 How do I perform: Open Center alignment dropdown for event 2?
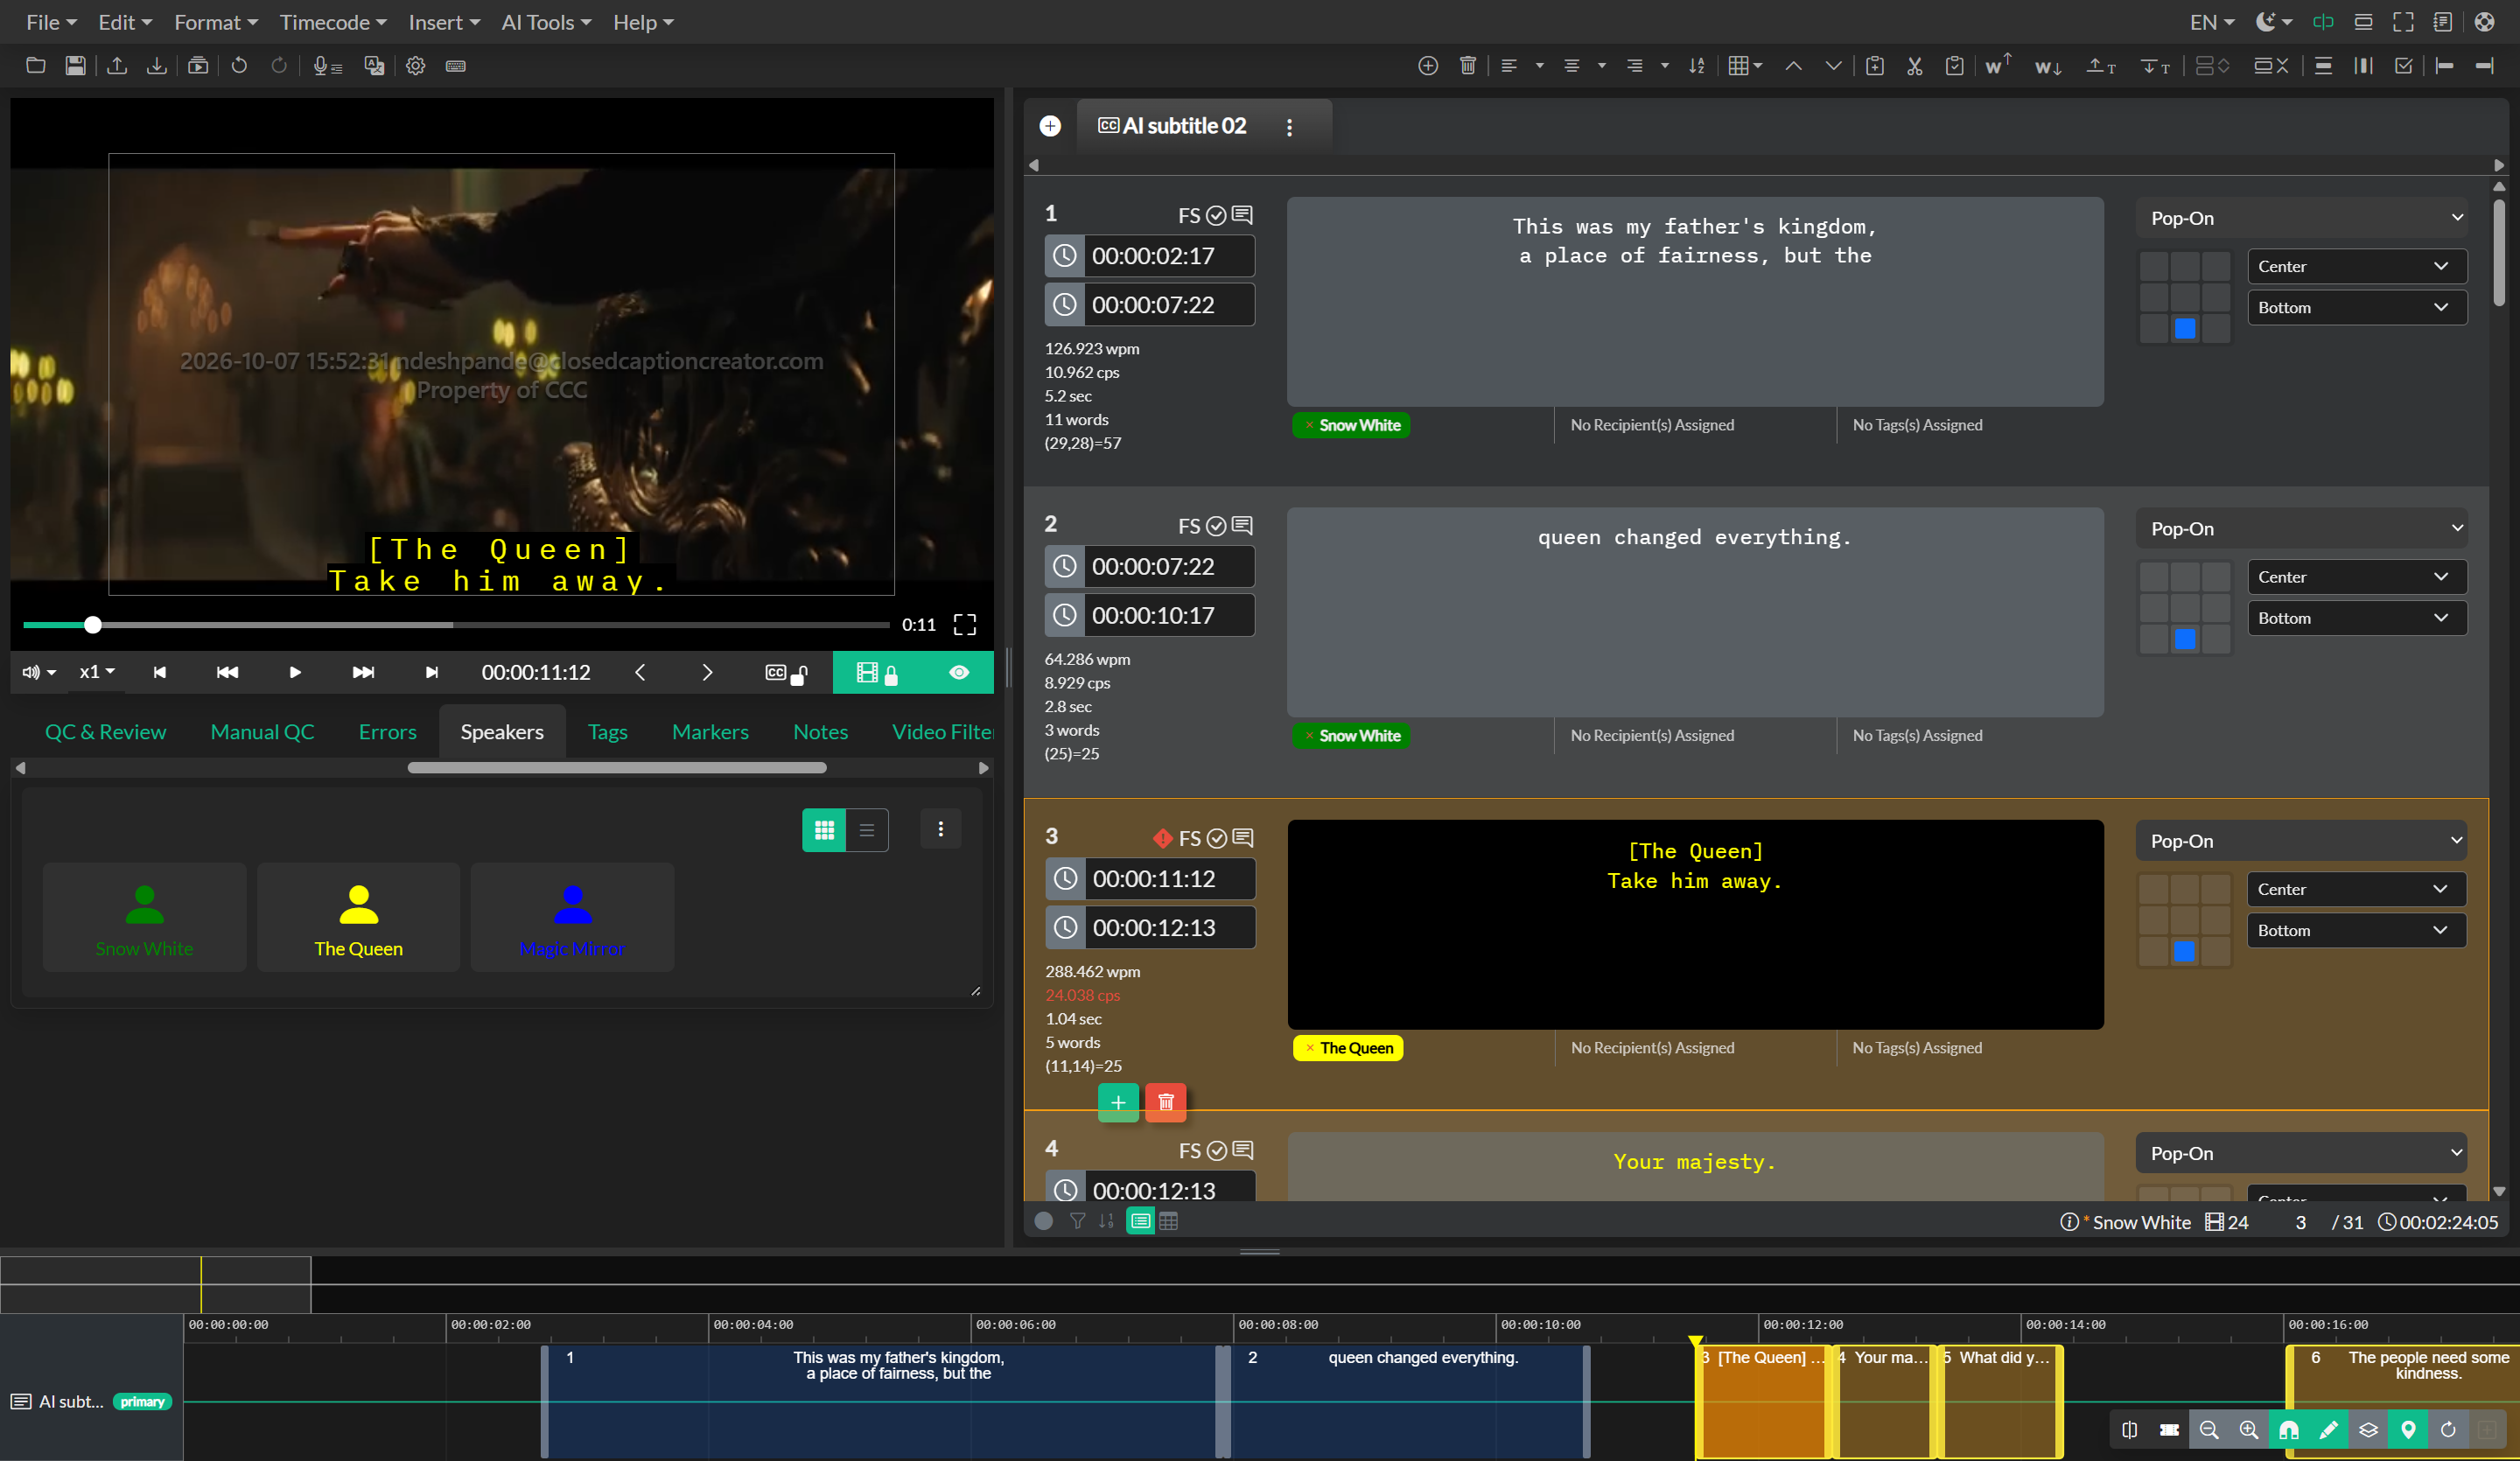[x=2356, y=577]
